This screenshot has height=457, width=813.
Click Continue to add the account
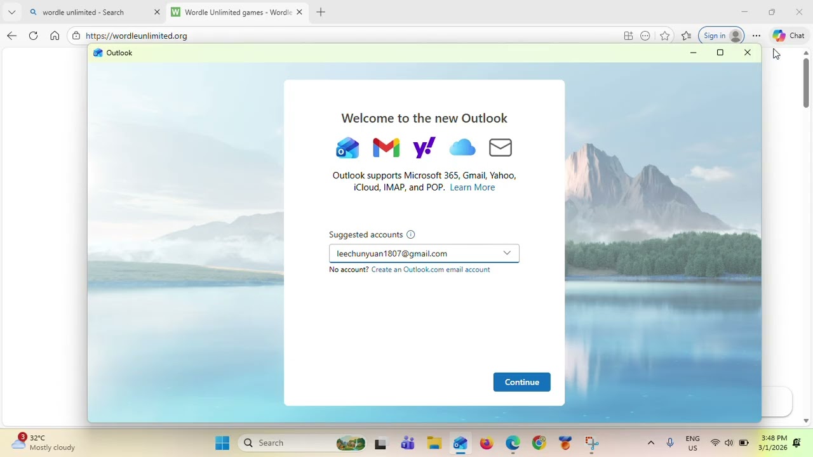click(x=522, y=382)
